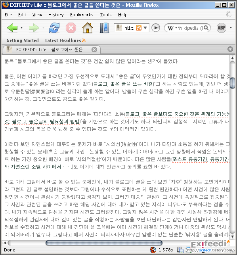Image resolution: width=237 pixels, height=255 pixels.
Task: Click the Fasterfox fox icon in status bar
Action: pyautogui.click(x=153, y=249)
